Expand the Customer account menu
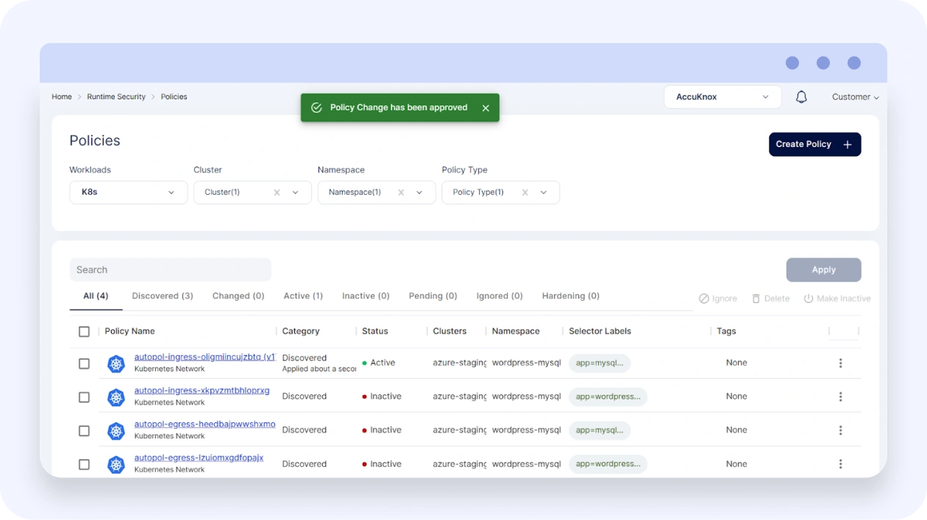927x520 pixels. click(x=855, y=97)
